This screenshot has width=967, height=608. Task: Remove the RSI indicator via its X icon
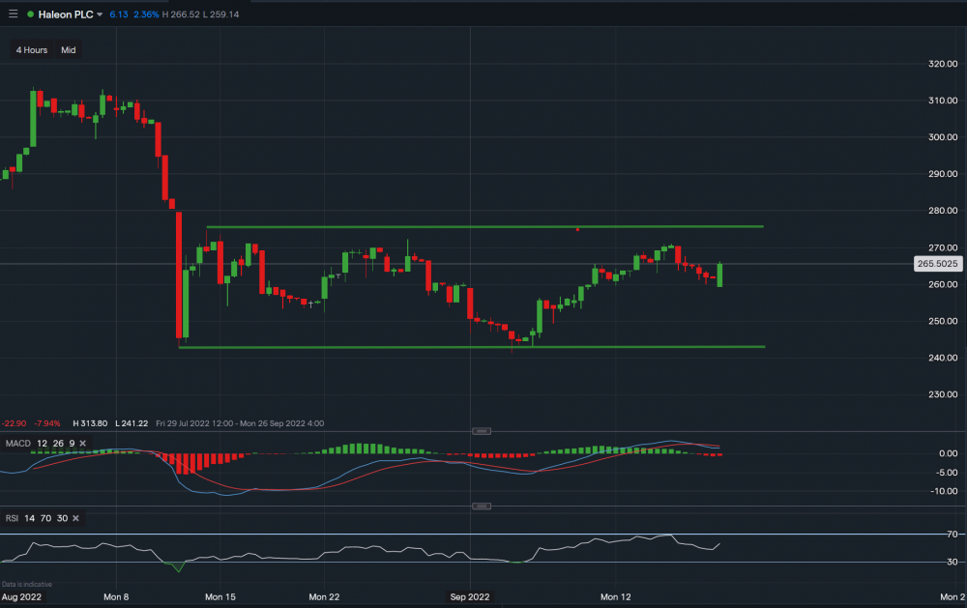[x=75, y=518]
